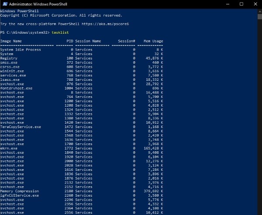Click the 'Memory Compression' process name
Viewport: 262px width, 215px height.
20,191
